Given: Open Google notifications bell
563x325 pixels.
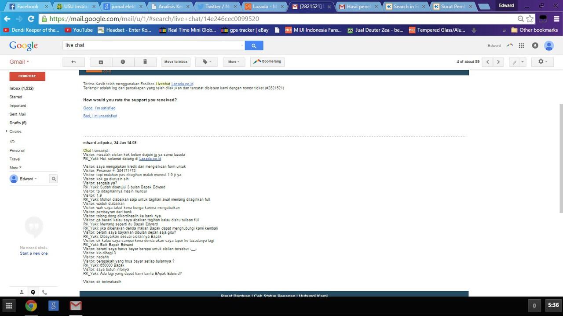Looking at the screenshot, I should point(535,46).
